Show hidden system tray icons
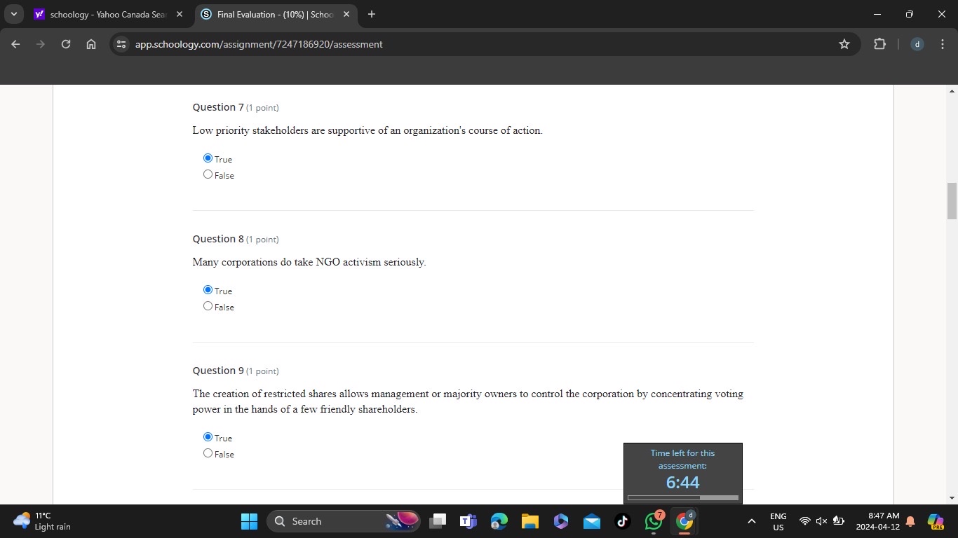Image resolution: width=958 pixels, height=538 pixels. [x=752, y=521]
